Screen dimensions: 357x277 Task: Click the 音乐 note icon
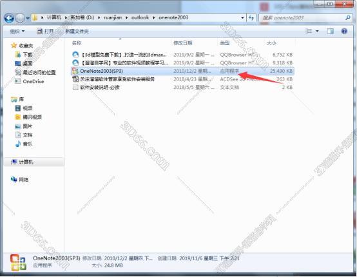click(x=18, y=144)
